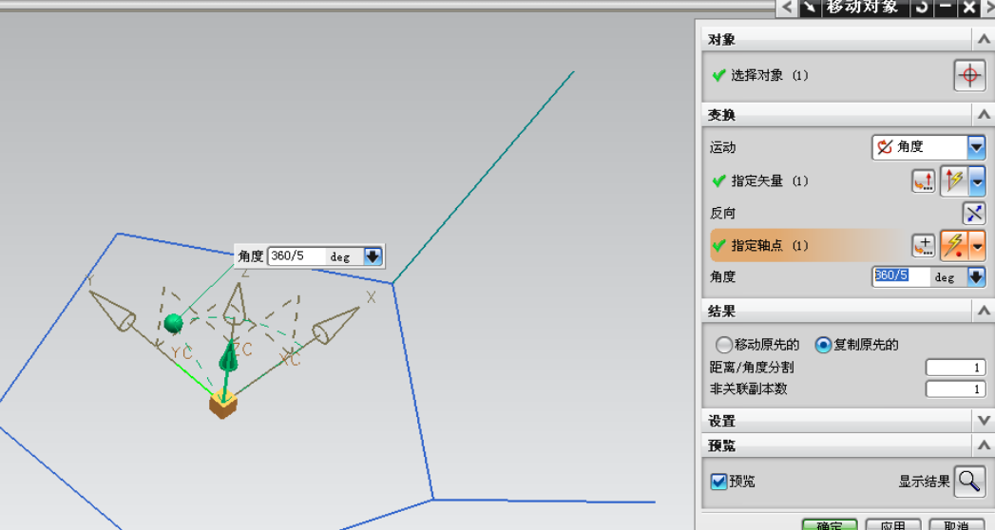Viewport: 995px width, 530px height.
Task: Click the dialog back arrow icon
Action: click(x=787, y=8)
